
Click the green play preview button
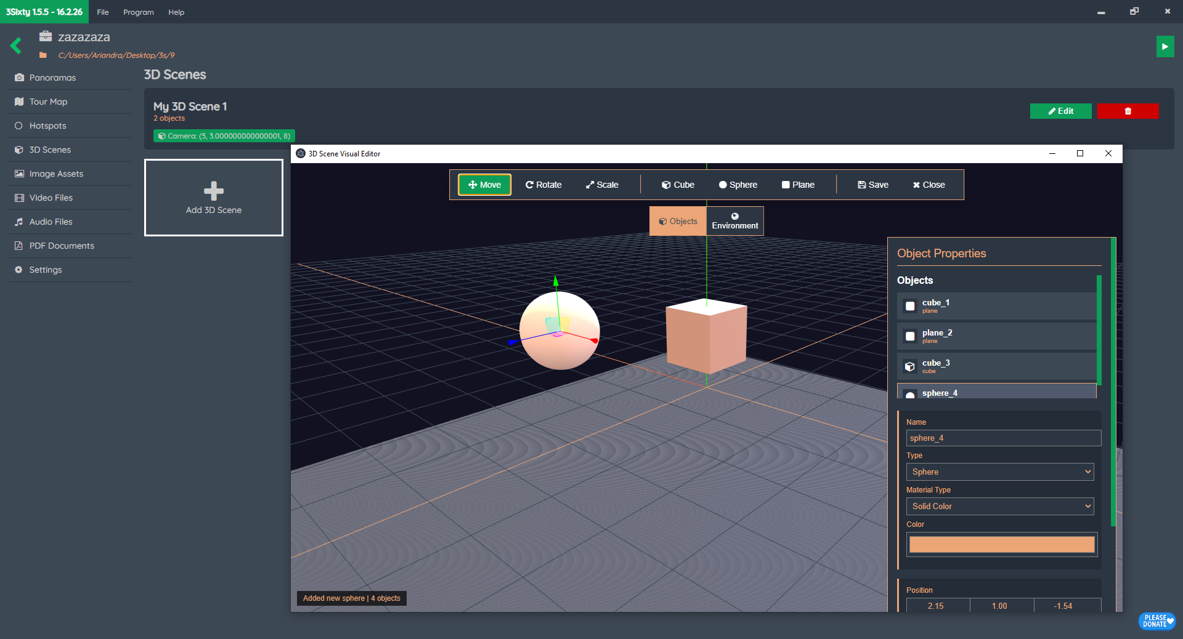(x=1165, y=47)
